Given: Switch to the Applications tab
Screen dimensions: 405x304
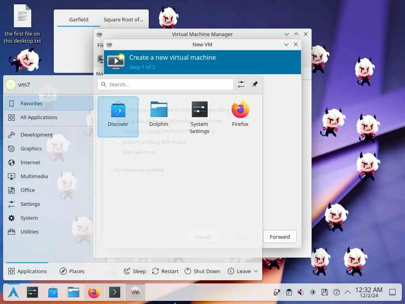Looking at the screenshot, I should pyautogui.click(x=27, y=271).
